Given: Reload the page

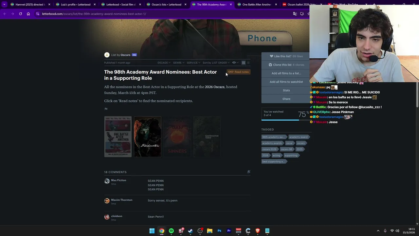Looking at the screenshot, I should 20,14.
